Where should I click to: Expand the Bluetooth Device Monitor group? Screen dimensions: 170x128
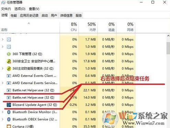(3, 112)
